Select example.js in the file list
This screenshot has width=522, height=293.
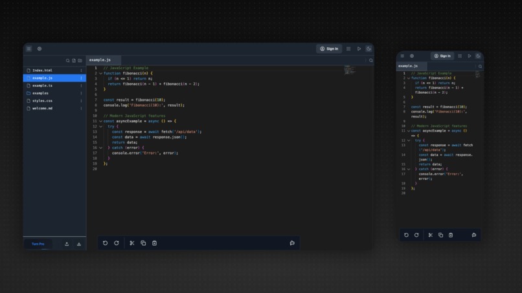click(54, 78)
